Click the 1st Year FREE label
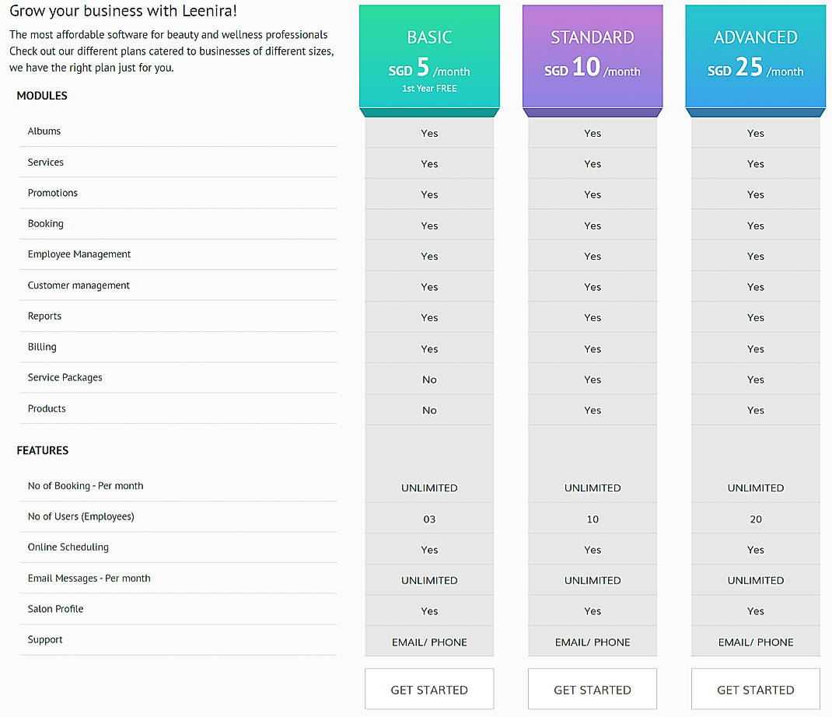This screenshot has height=717, width=832. coord(429,88)
